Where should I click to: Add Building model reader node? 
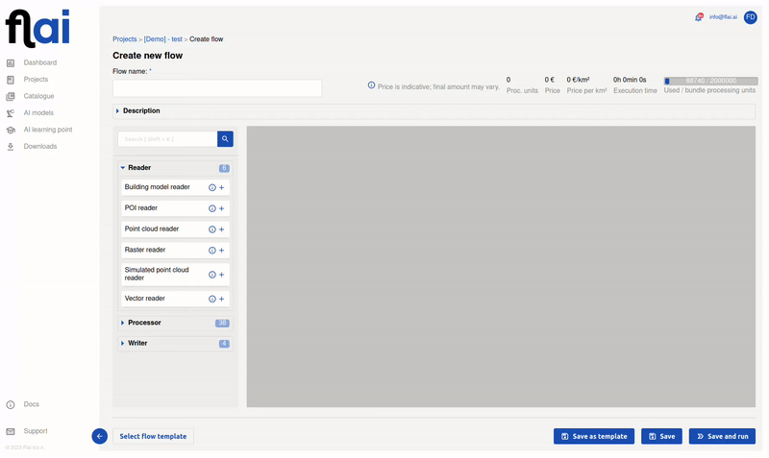point(222,187)
